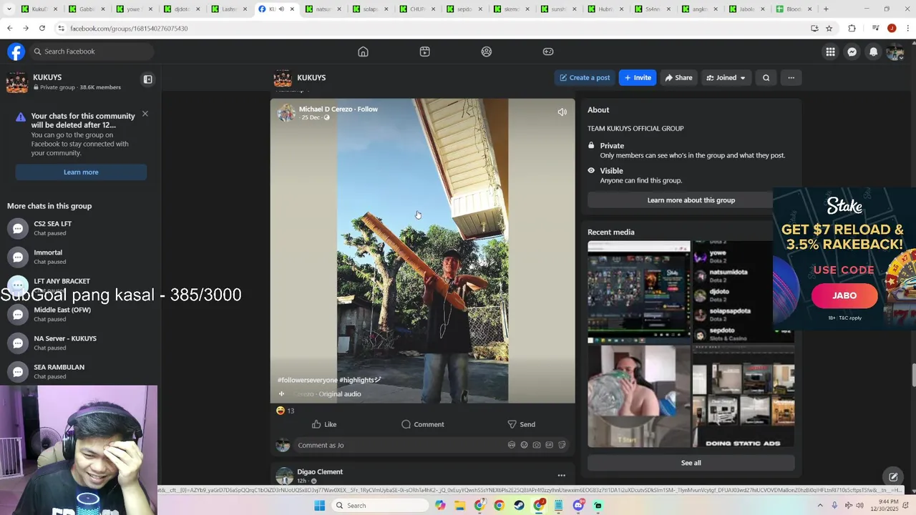Toggle the group sidebar panel icon
Screen dimensions: 916x515
(148, 79)
